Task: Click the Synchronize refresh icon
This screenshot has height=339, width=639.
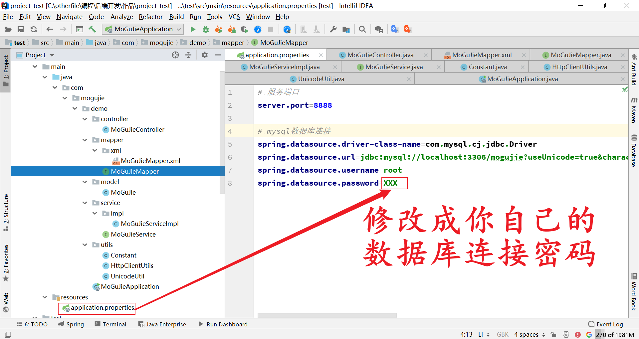Action: [x=34, y=29]
